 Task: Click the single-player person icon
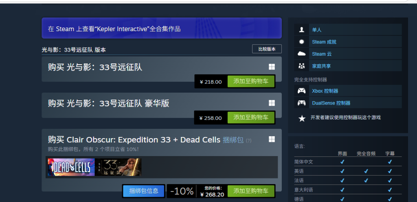point(302,30)
